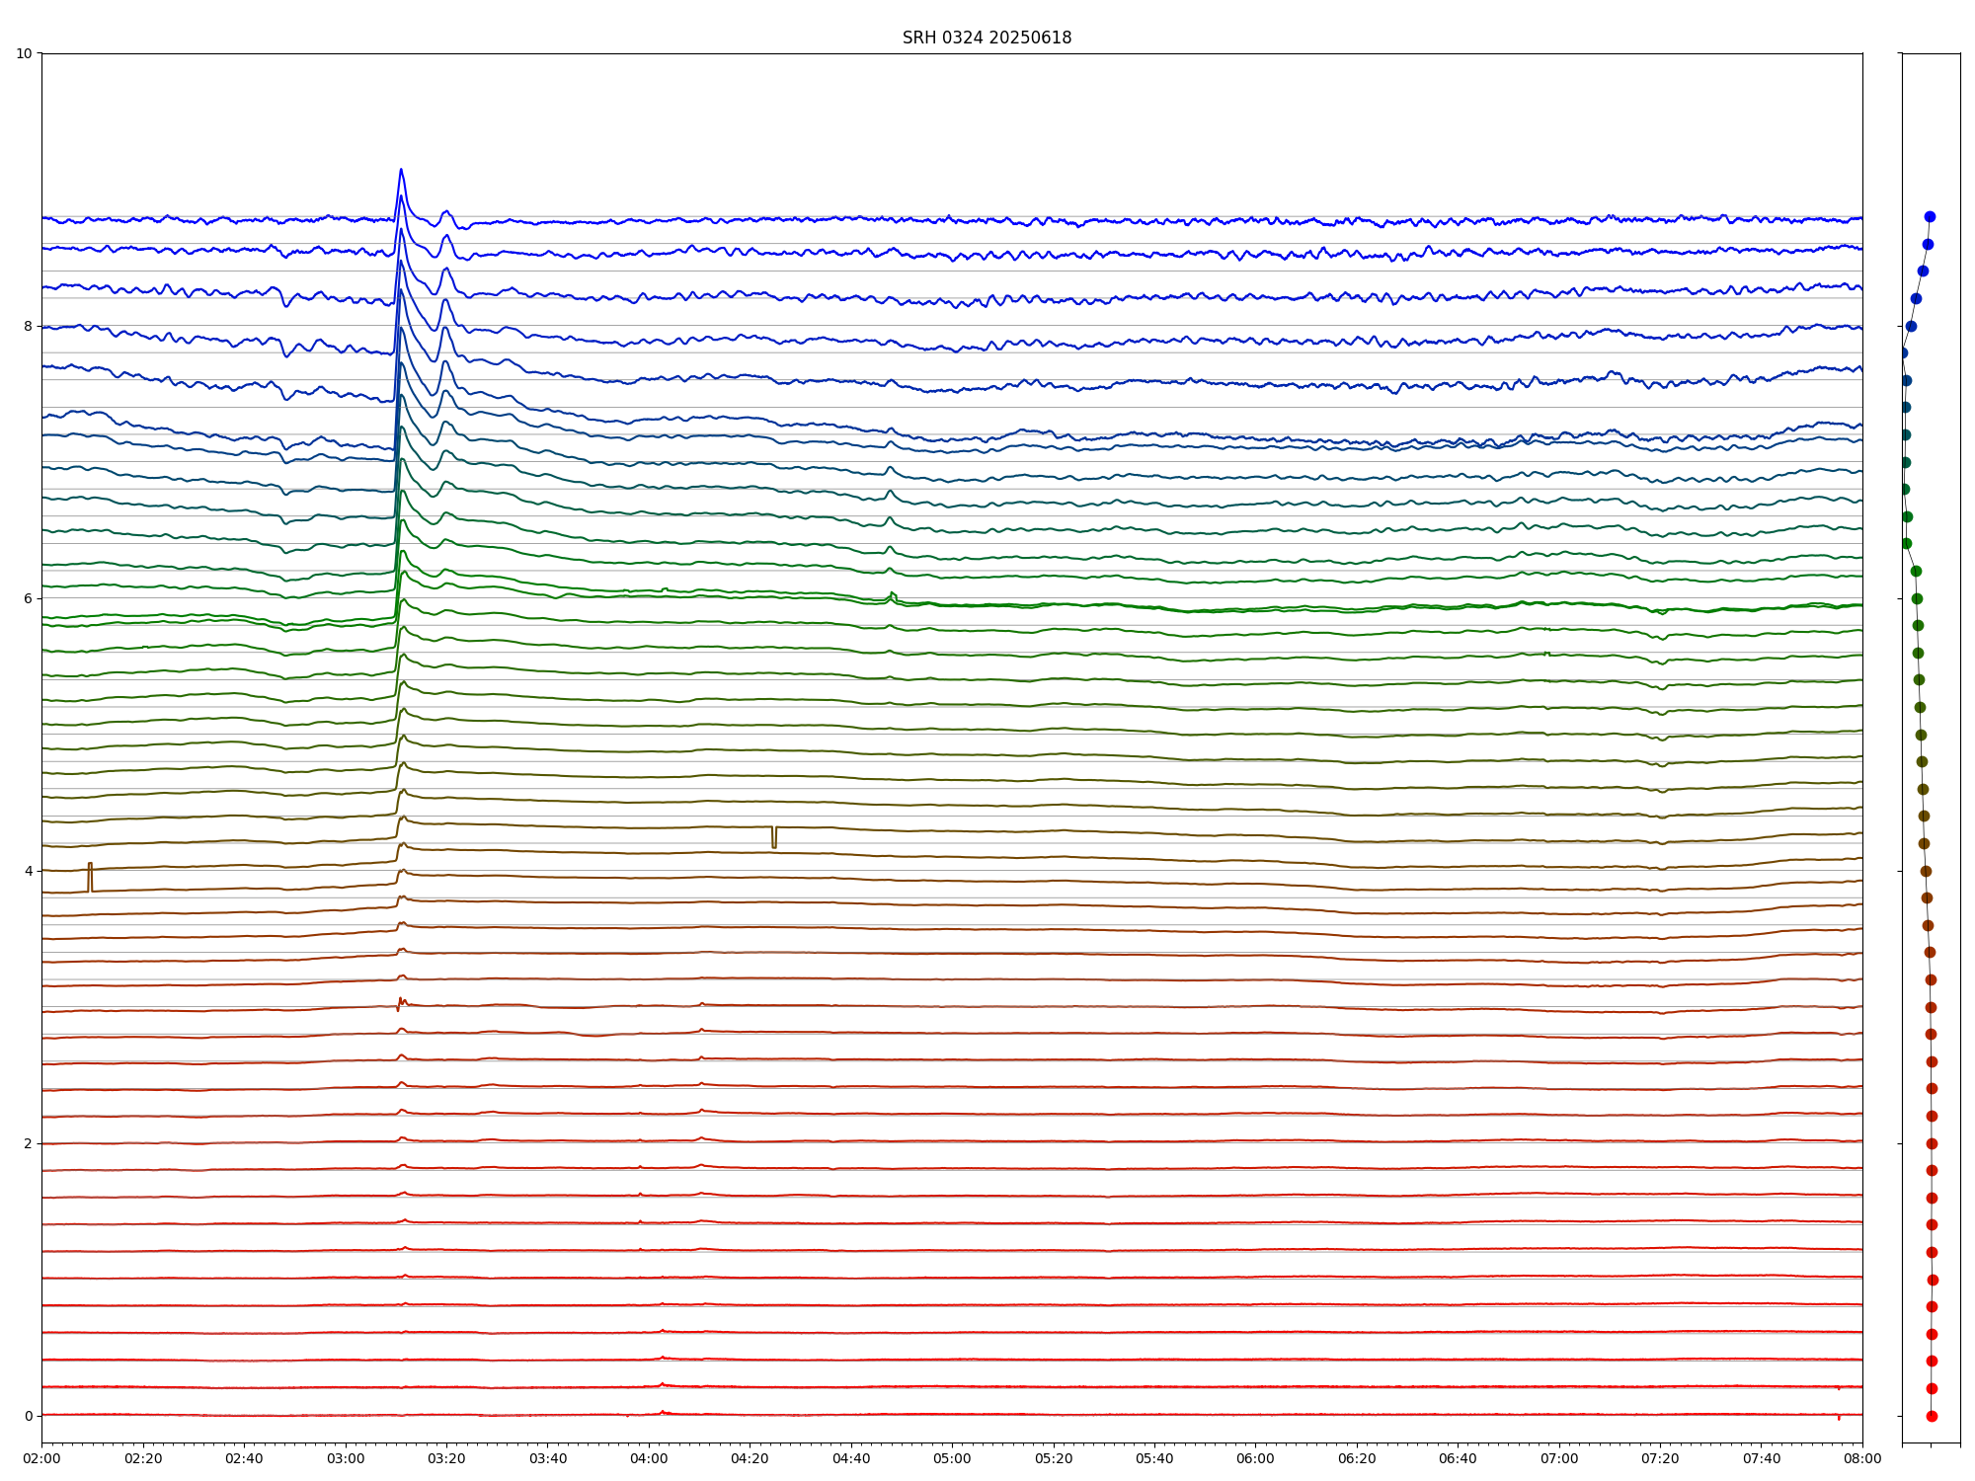Click the y-axis tick label 0
The width and height of the screenshot is (1975, 1481).
point(28,1416)
